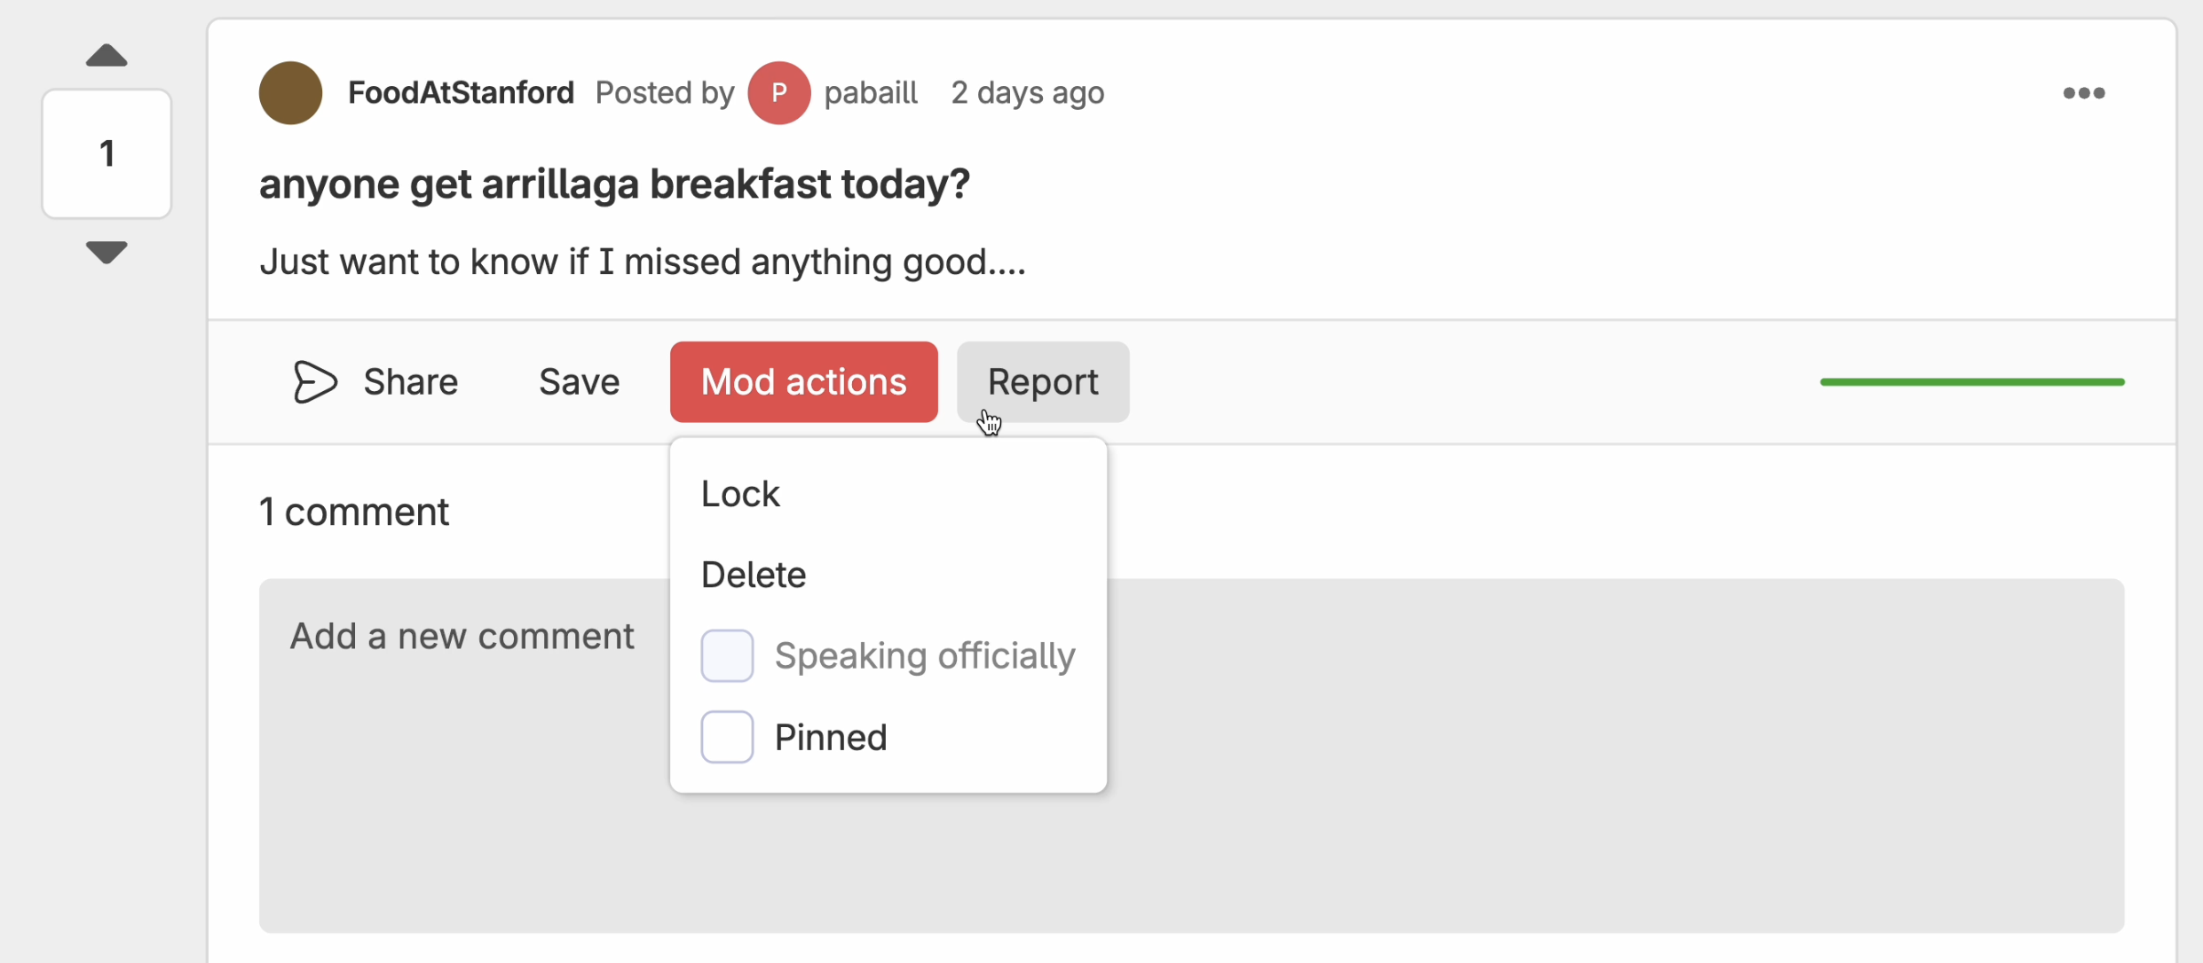2203x963 pixels.
Task: Click the Share arrow icon
Action: 315,381
